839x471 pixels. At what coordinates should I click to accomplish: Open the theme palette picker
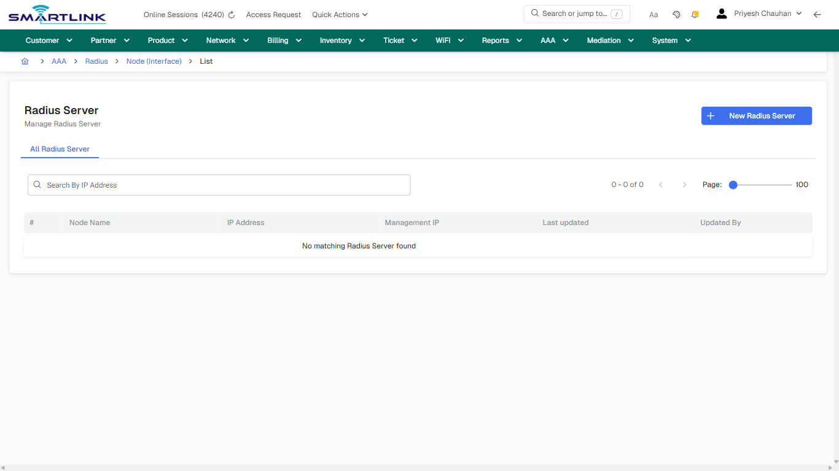coord(676,14)
